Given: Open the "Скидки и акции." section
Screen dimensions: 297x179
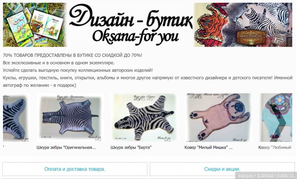Looking at the screenshot, I should pos(222,169).
